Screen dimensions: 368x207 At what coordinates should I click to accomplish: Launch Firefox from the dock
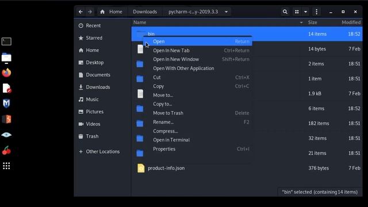(x=6, y=73)
